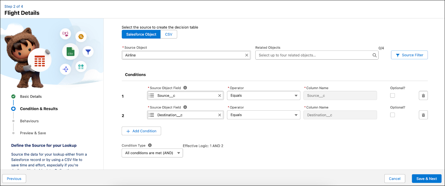Delete condition 2 with the trash icon

tap(423, 115)
